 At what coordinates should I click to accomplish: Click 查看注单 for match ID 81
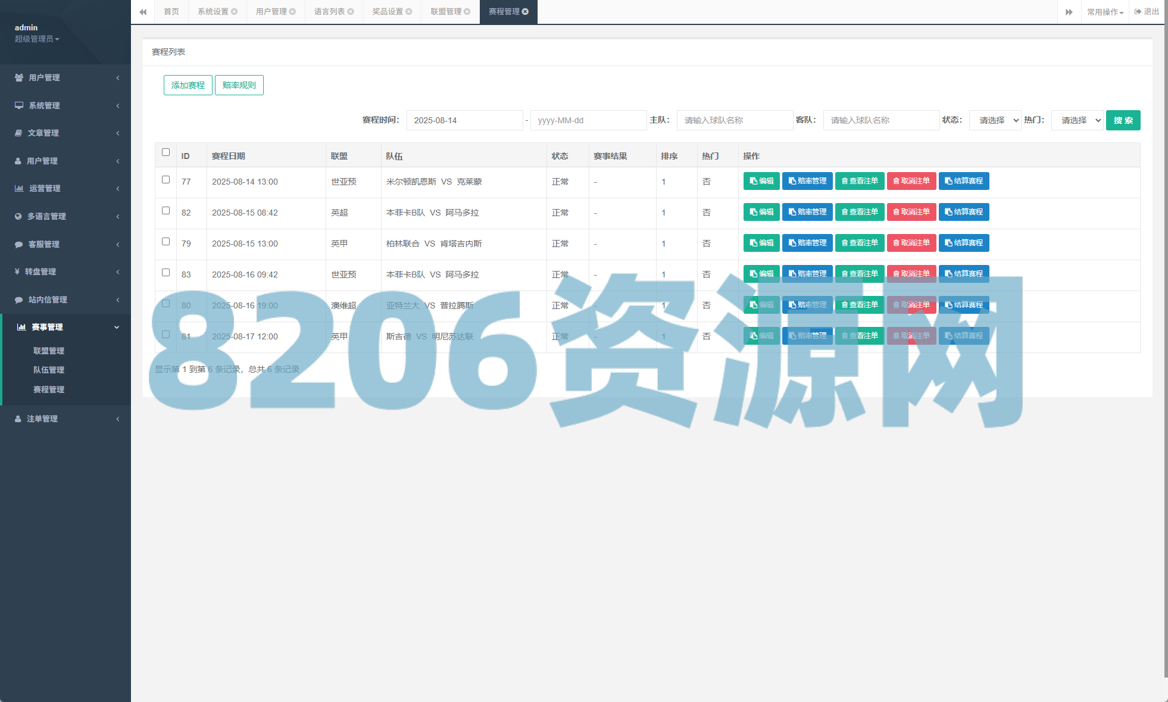pyautogui.click(x=860, y=336)
